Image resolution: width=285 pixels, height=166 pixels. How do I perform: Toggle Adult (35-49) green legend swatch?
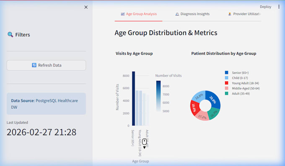226,93
